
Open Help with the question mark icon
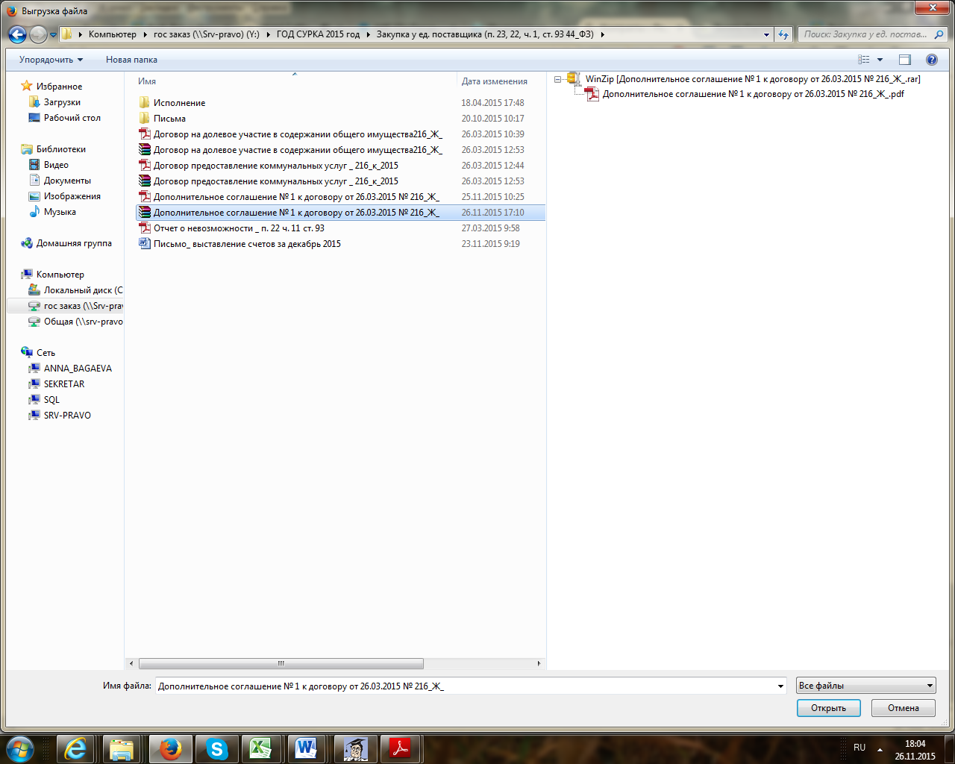click(x=932, y=60)
